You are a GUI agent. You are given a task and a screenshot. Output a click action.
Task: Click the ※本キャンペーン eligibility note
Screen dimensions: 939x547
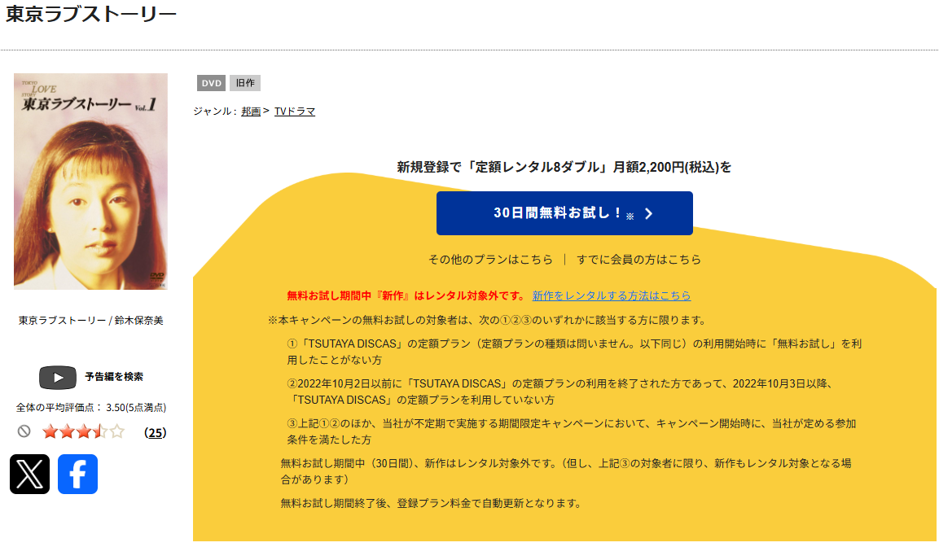click(x=488, y=320)
